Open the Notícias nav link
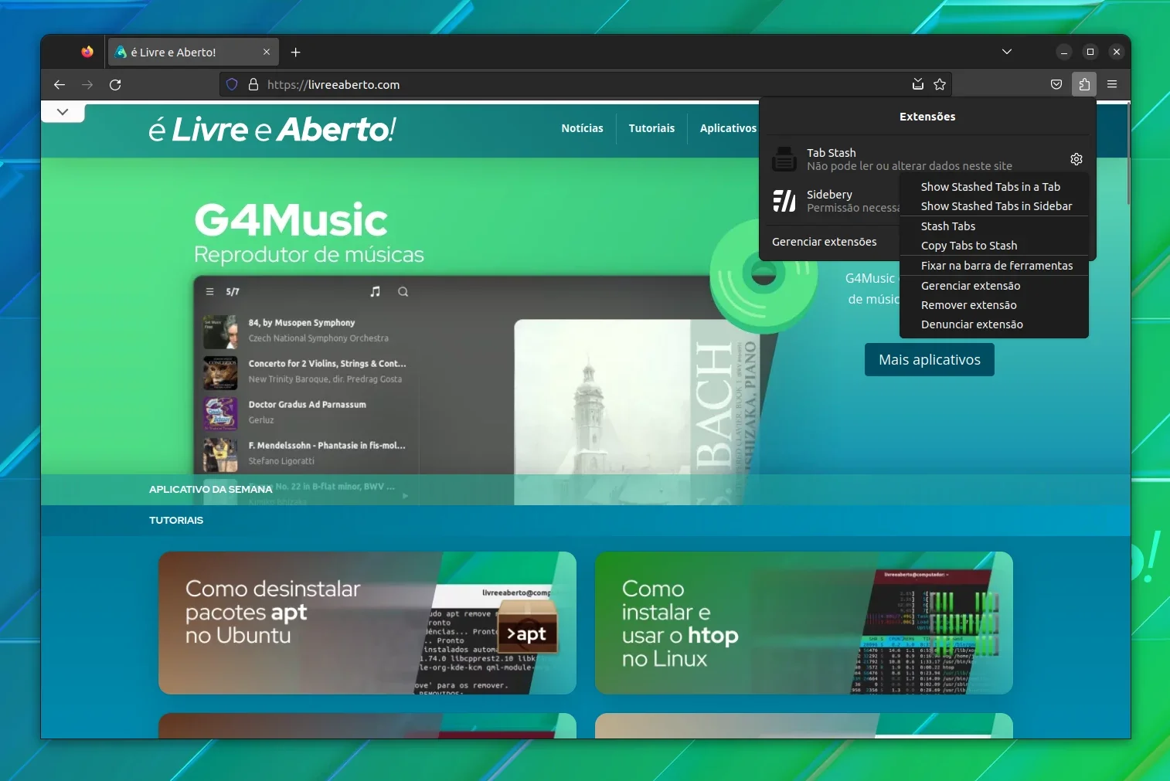Viewport: 1170px width, 781px height. 582,128
